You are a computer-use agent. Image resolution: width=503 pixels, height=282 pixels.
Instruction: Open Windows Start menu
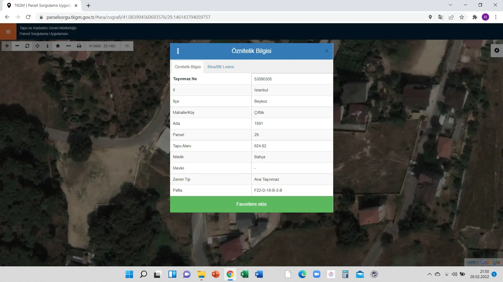click(x=129, y=274)
